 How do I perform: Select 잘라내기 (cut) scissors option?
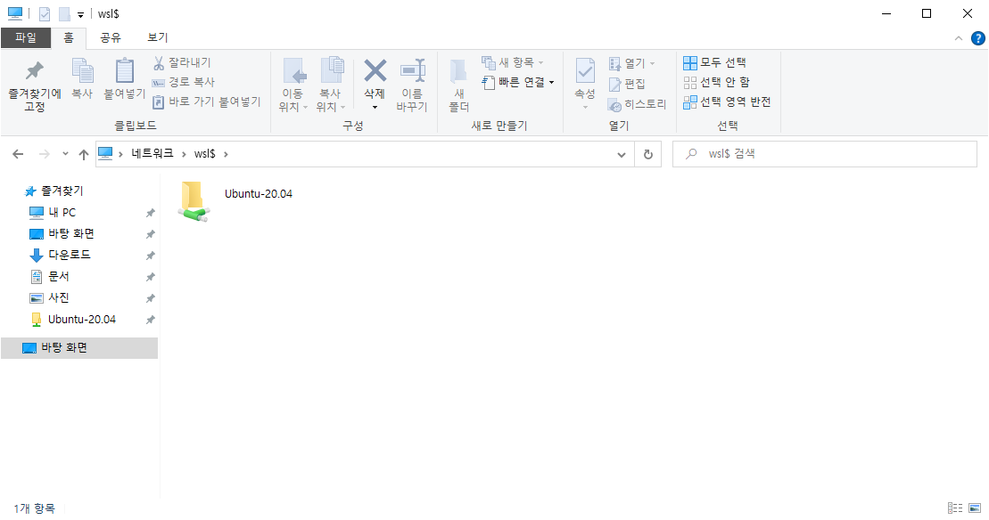(182, 62)
